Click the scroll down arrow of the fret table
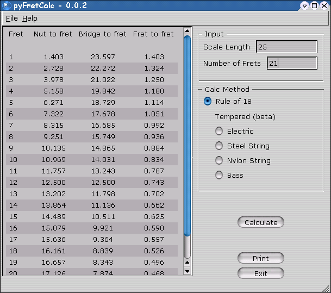The height and width of the screenshot is (293, 331). coord(187,271)
